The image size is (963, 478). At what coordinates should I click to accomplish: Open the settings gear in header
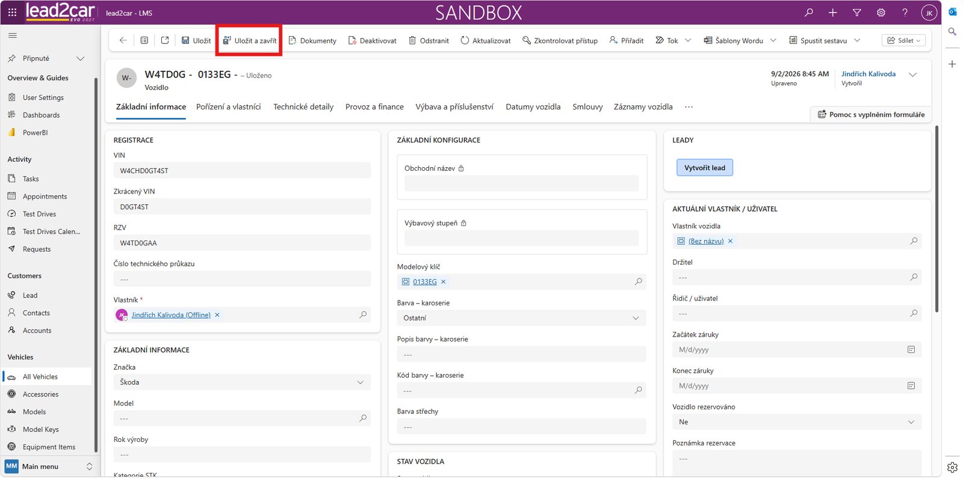point(881,12)
